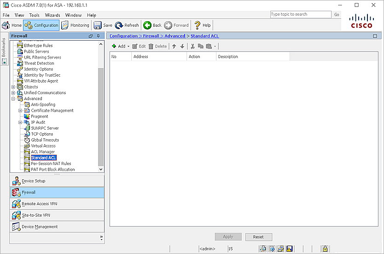Click the Help question mark icon

coord(198,25)
